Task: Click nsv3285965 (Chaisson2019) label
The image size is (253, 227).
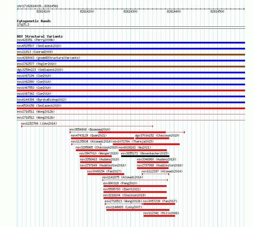Action: [97, 147]
